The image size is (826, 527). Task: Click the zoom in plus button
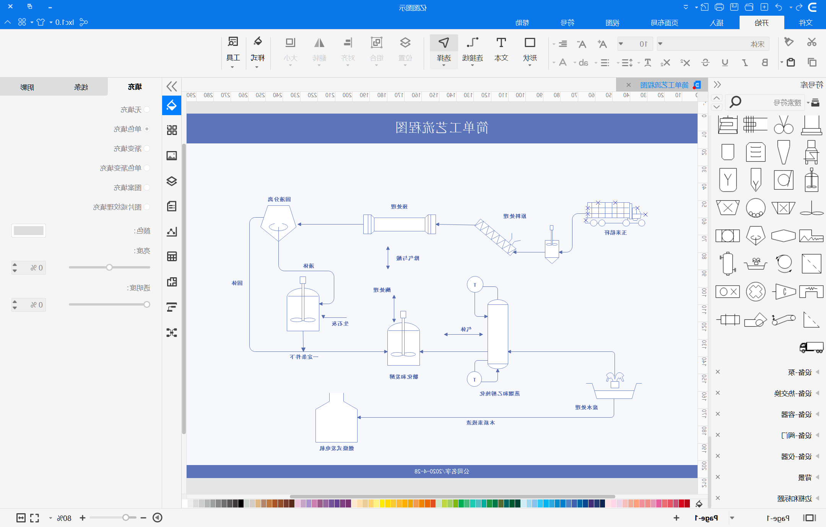pyautogui.click(x=82, y=518)
